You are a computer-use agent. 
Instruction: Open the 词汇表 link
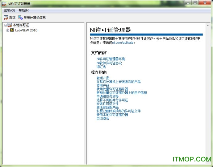click(101, 67)
